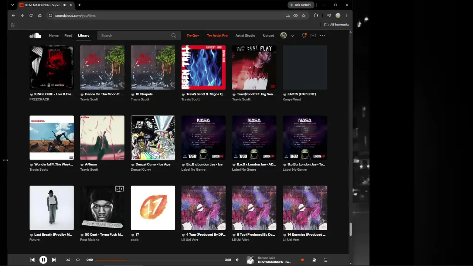Open the play queue list
Screen dimensions: 473x266
[x=326, y=260]
